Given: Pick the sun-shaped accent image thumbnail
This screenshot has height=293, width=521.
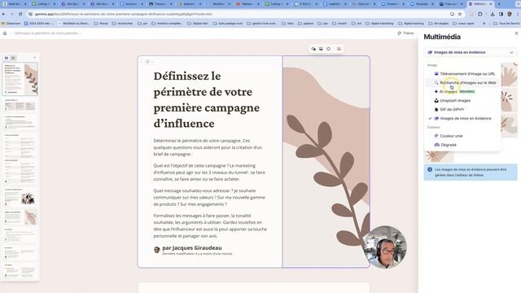Looking at the screenshot, I should coord(439,156).
